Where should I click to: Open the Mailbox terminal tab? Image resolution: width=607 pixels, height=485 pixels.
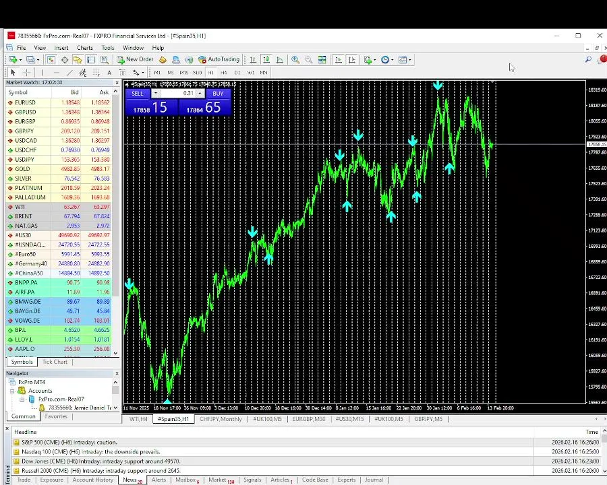pos(187,480)
